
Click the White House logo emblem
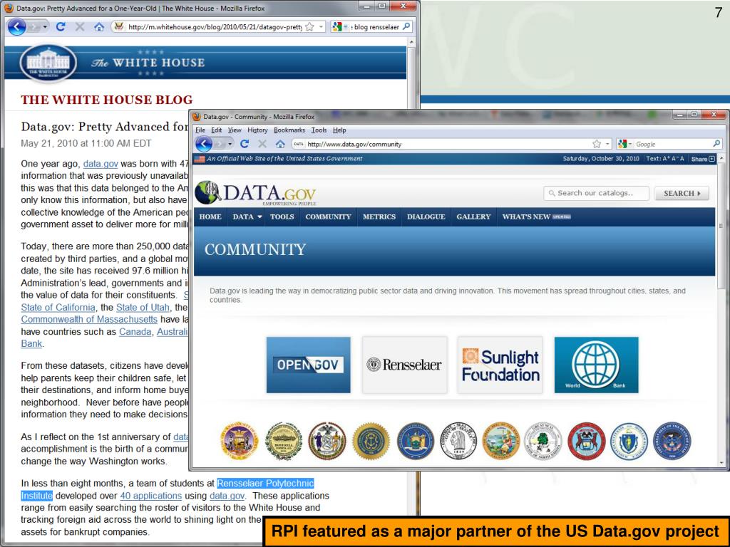[48, 63]
